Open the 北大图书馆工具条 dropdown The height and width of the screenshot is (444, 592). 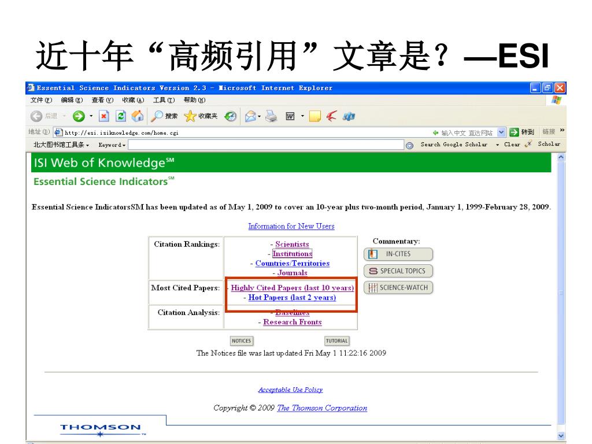(61, 145)
